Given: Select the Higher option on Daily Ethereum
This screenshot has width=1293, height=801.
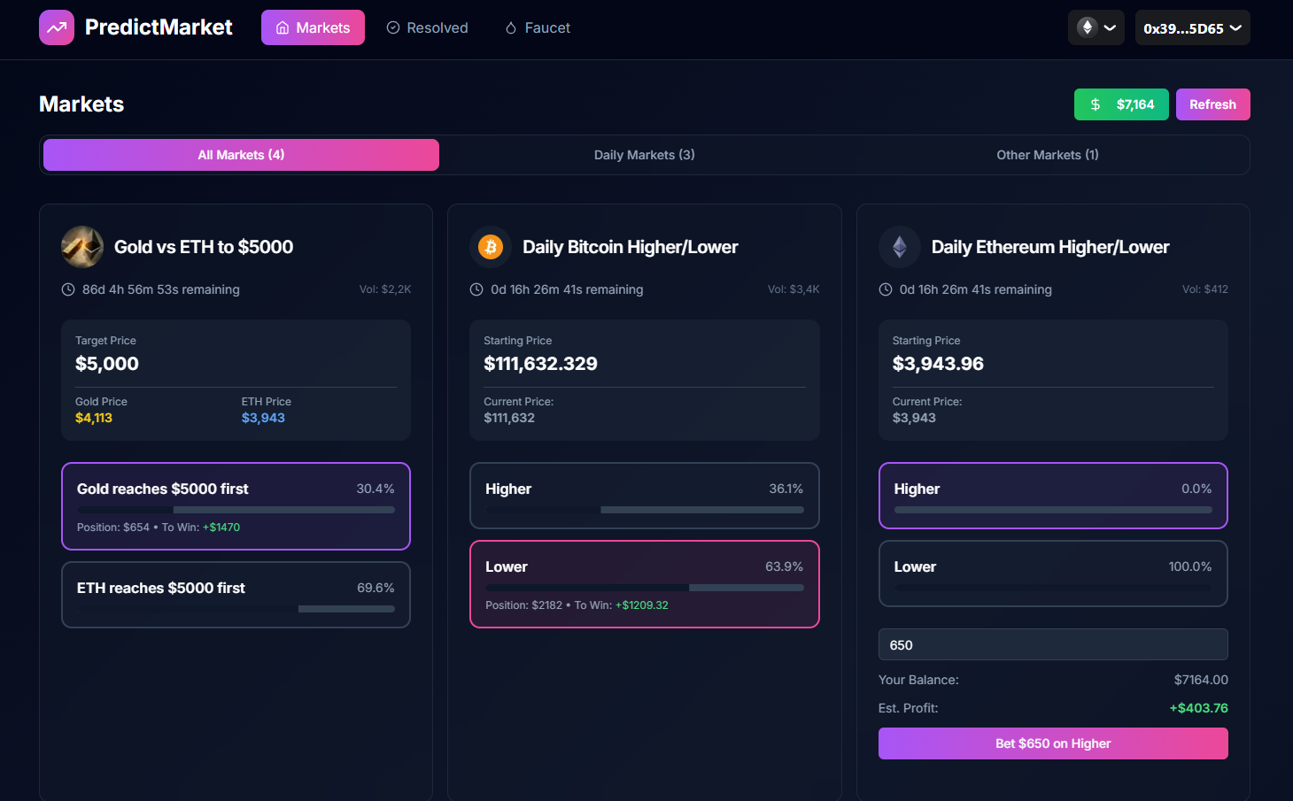Looking at the screenshot, I should pyautogui.click(x=1052, y=496).
